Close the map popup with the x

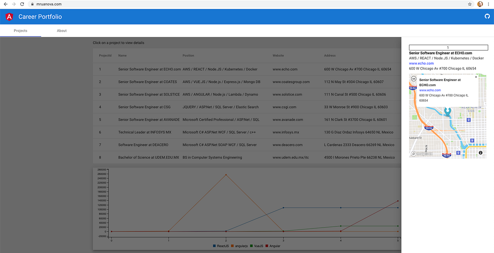click(476, 77)
